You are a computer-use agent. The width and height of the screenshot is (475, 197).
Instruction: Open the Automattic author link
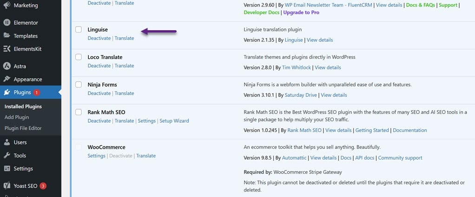click(x=294, y=158)
